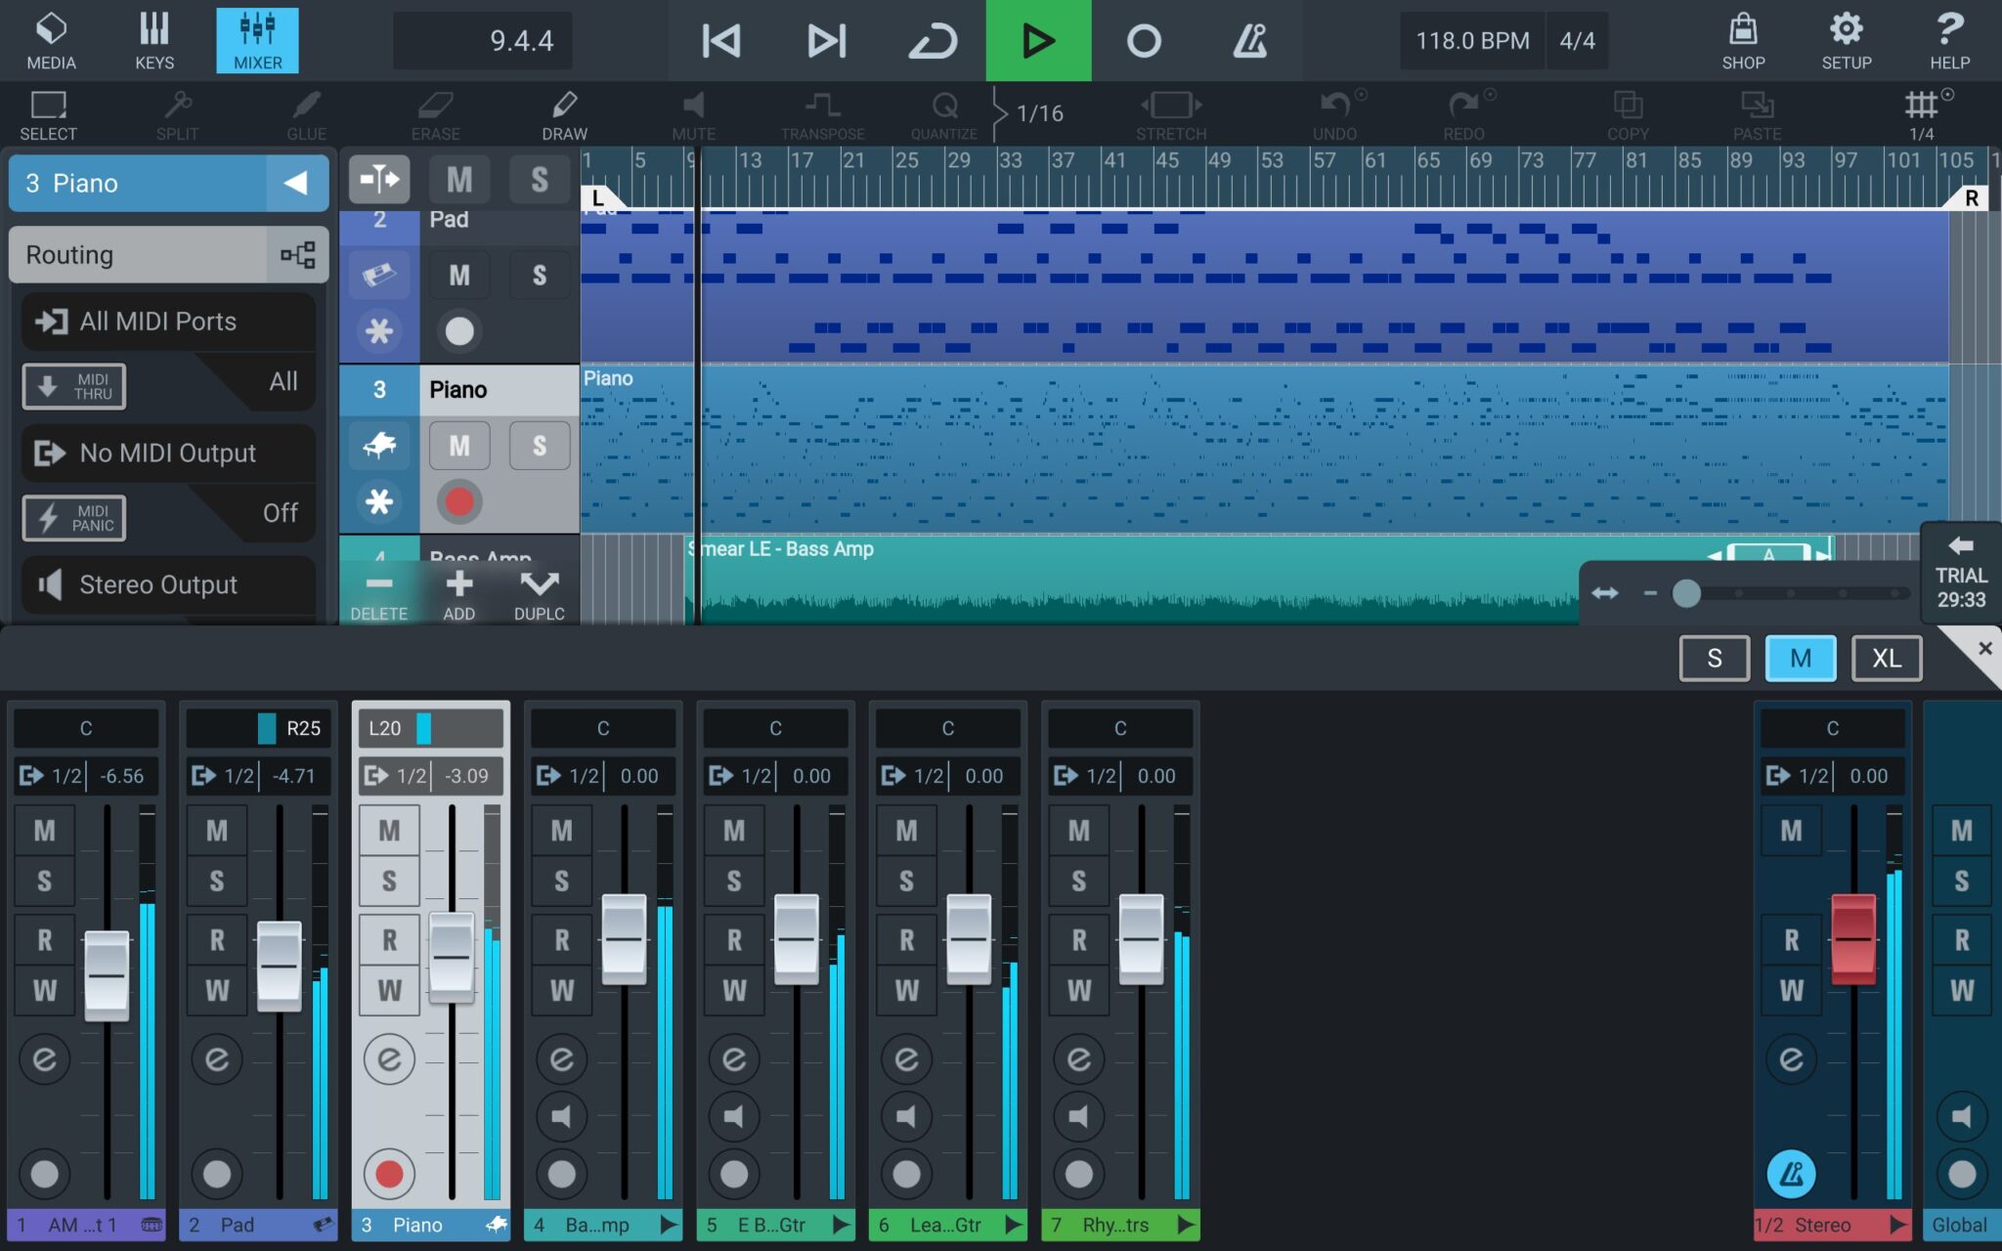The height and width of the screenshot is (1251, 2002).
Task: Open channel settings on Pad mixer strip
Action: pyautogui.click(x=217, y=1058)
